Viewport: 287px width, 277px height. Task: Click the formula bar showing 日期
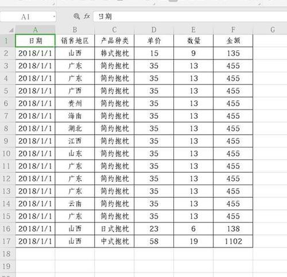coord(190,17)
